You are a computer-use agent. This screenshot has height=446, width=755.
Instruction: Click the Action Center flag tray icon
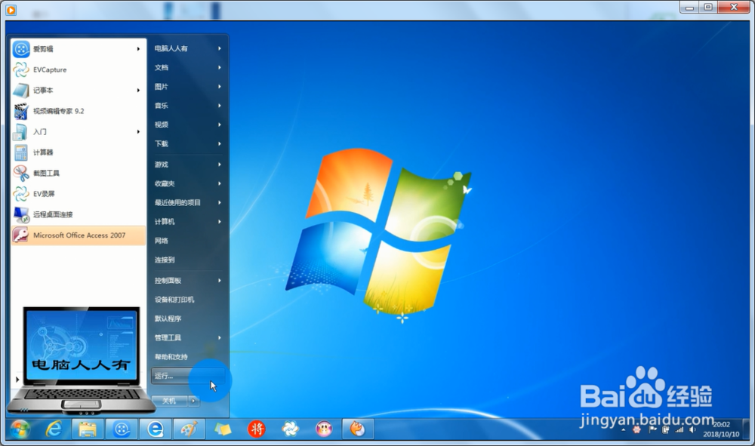[652, 429]
